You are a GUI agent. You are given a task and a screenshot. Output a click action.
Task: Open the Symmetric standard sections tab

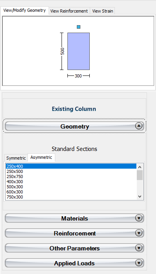pyautogui.click(x=16, y=158)
